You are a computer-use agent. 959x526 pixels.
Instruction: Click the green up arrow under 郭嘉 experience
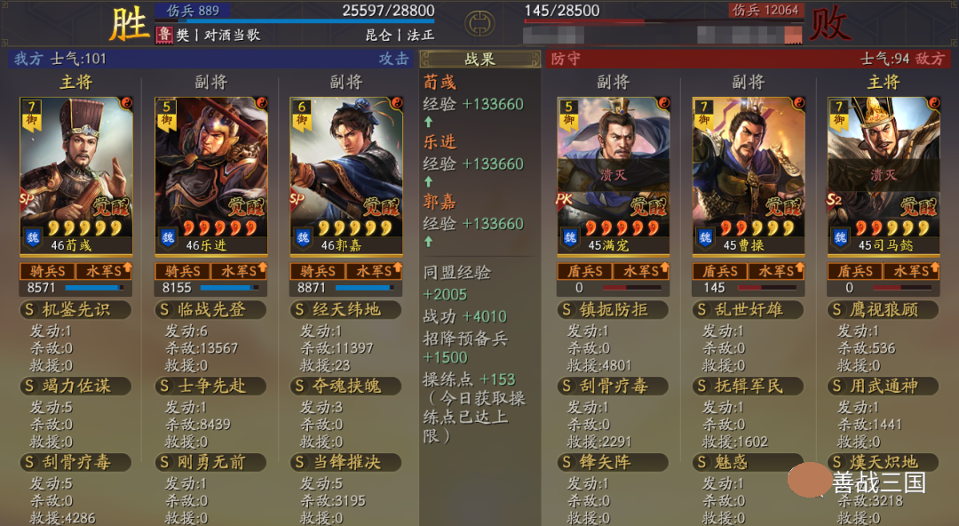pos(428,242)
